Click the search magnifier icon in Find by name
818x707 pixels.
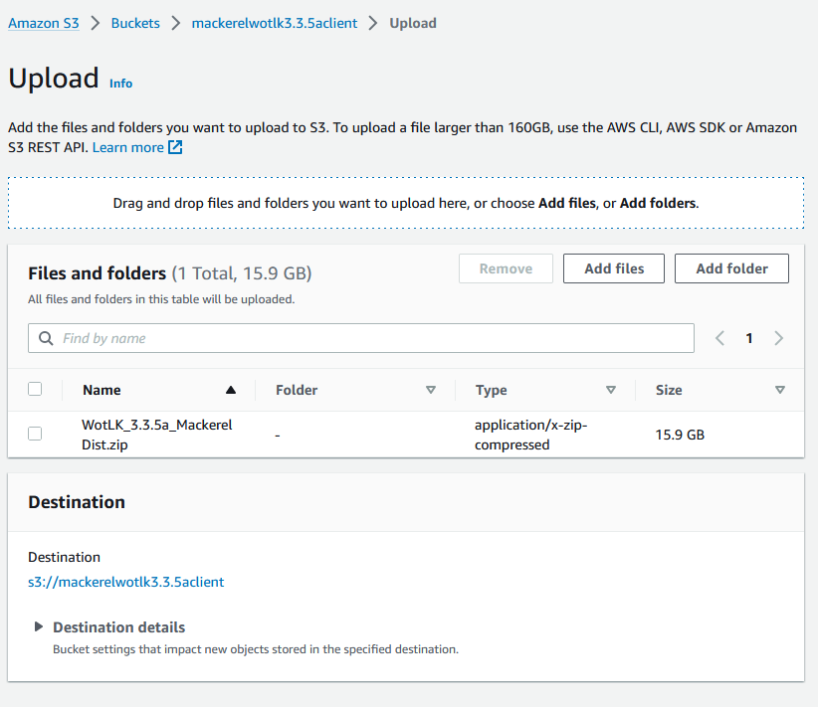(x=46, y=338)
